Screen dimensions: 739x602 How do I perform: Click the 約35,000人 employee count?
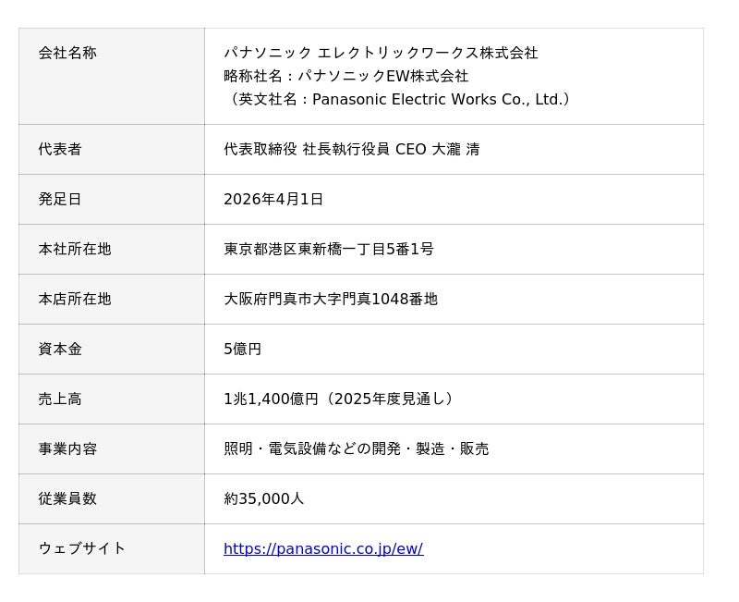click(x=263, y=498)
